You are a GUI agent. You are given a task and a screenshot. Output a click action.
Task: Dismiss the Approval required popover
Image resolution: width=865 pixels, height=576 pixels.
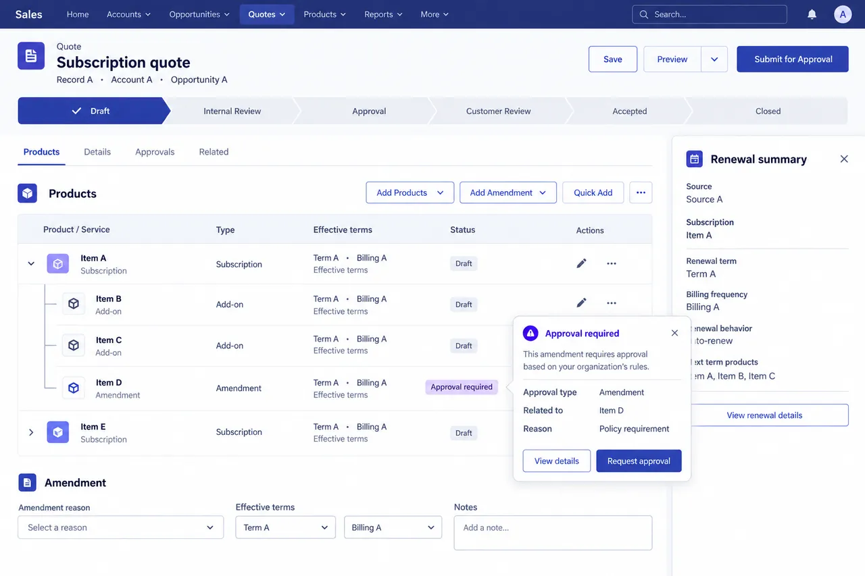click(674, 333)
